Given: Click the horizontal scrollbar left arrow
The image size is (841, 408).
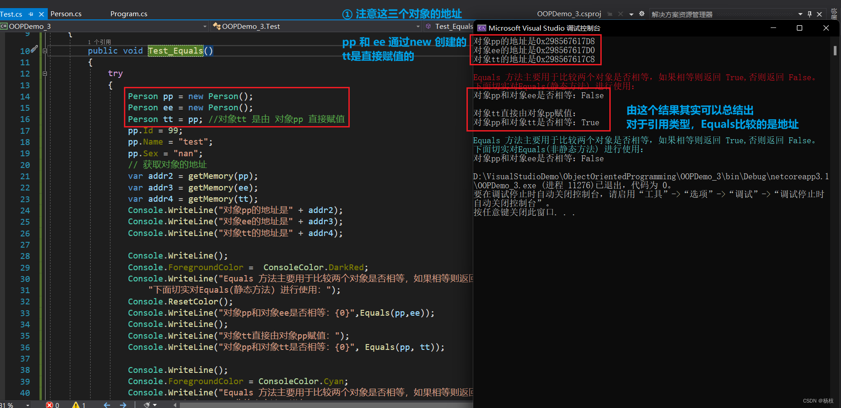Looking at the screenshot, I should 175,405.
